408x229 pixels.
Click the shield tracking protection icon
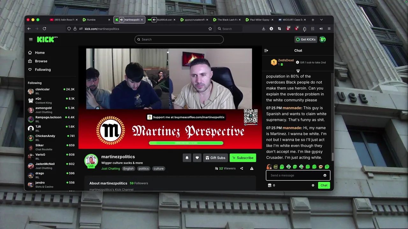tap(69, 29)
